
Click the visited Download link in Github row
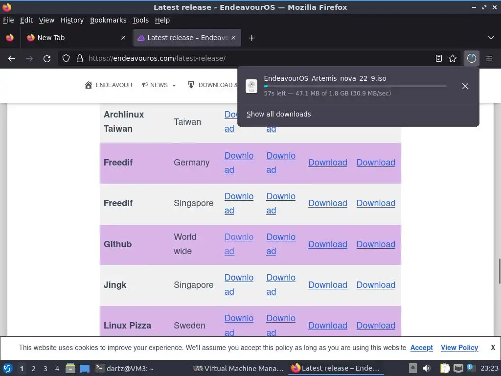pyautogui.click(x=239, y=244)
